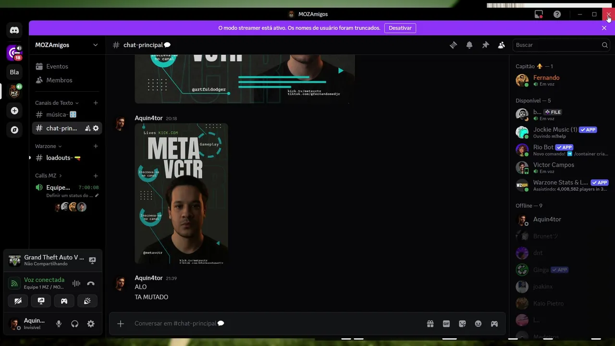The width and height of the screenshot is (615, 346).
Task: Open Rio Bot member entry
Action: click(562, 150)
